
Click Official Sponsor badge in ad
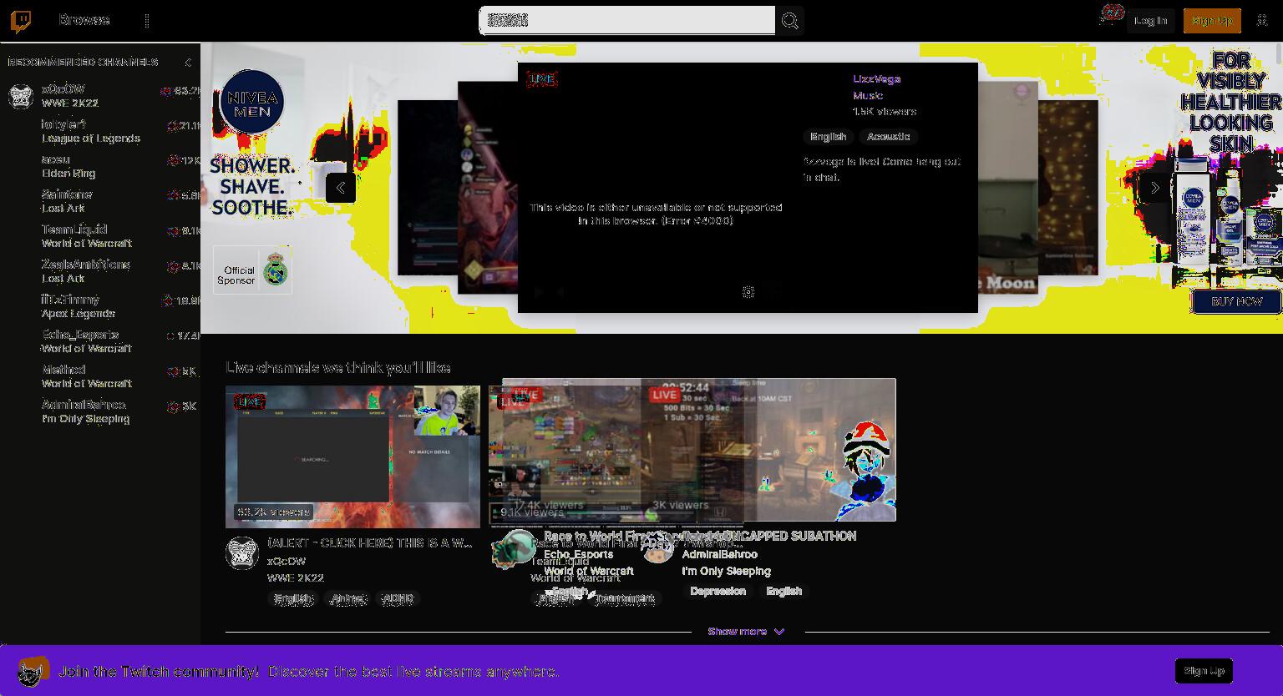(x=252, y=270)
